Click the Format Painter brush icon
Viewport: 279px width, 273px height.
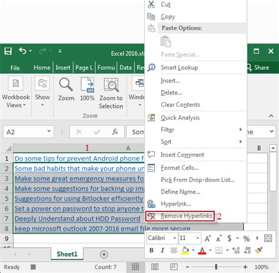[258, 250]
